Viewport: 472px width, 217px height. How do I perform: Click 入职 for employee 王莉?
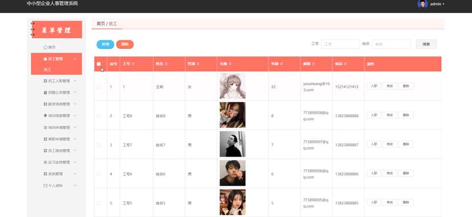click(x=374, y=86)
